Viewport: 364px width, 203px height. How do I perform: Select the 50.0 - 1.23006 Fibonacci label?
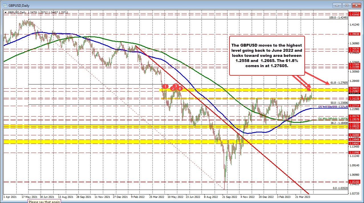pos(339,103)
